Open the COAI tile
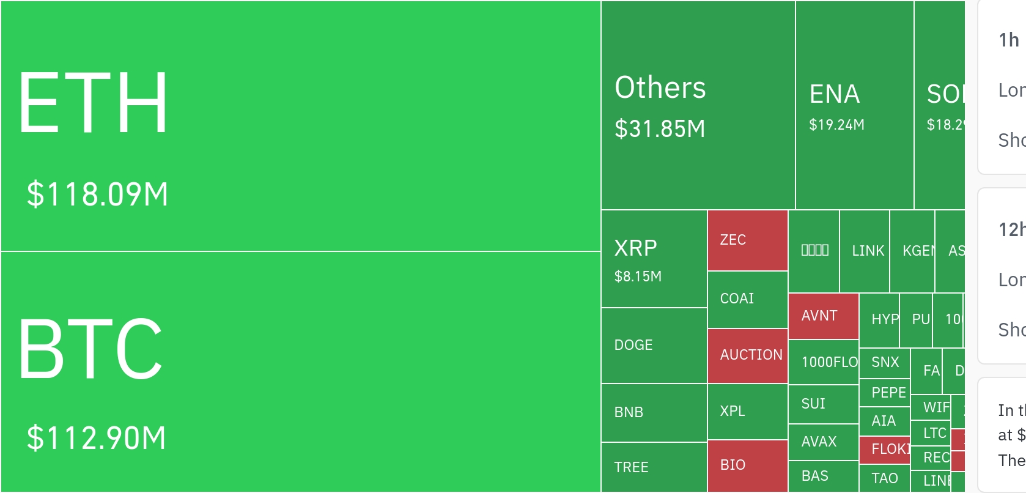The width and height of the screenshot is (1026, 493). [747, 300]
